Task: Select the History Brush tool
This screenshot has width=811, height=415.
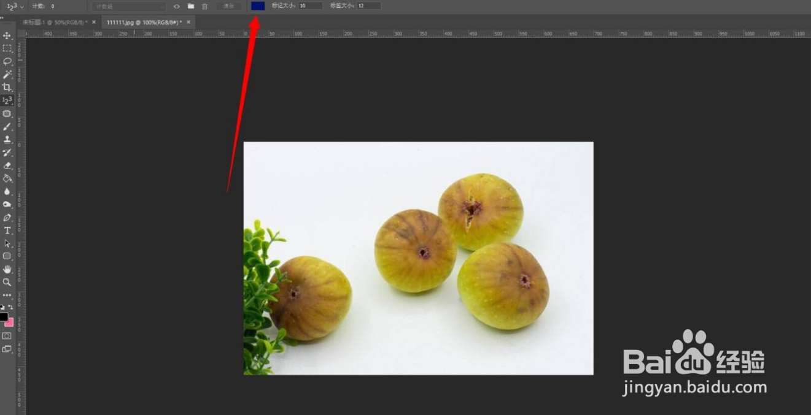Action: point(7,152)
